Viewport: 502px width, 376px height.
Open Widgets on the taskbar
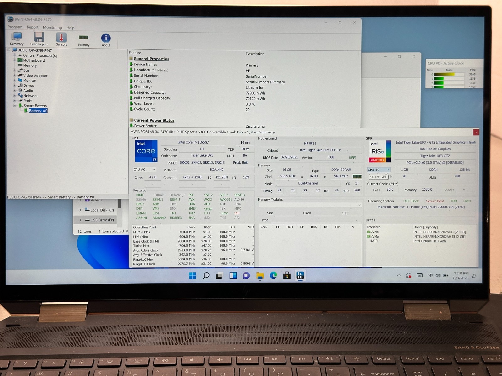click(233, 275)
